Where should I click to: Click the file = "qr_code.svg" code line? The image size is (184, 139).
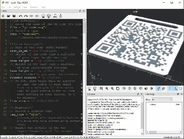pos(28,27)
